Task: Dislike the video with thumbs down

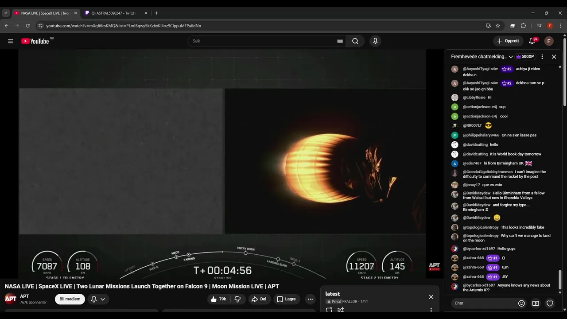Action: [237, 299]
